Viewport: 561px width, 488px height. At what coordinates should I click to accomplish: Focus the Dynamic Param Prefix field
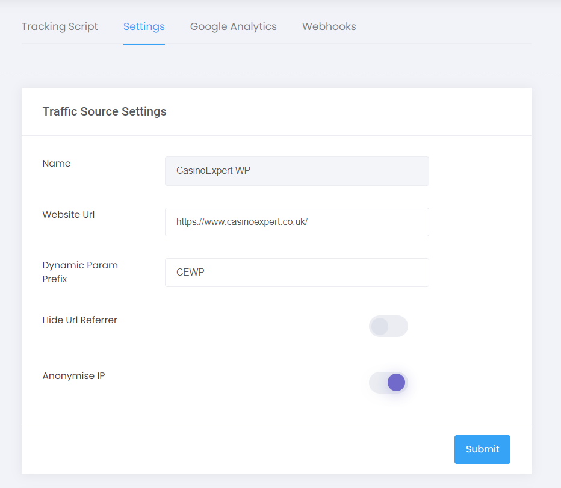coord(297,272)
